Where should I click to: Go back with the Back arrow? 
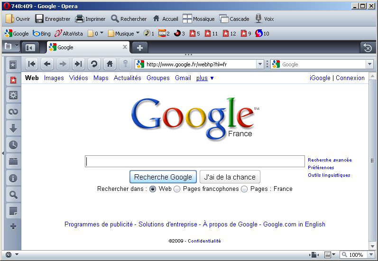[x=47, y=64]
